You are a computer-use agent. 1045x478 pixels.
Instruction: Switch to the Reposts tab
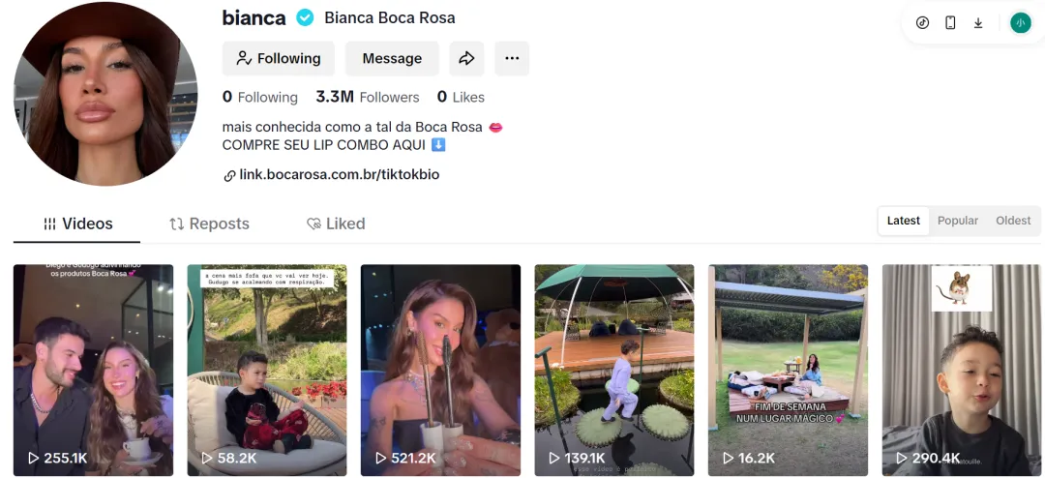click(x=209, y=224)
